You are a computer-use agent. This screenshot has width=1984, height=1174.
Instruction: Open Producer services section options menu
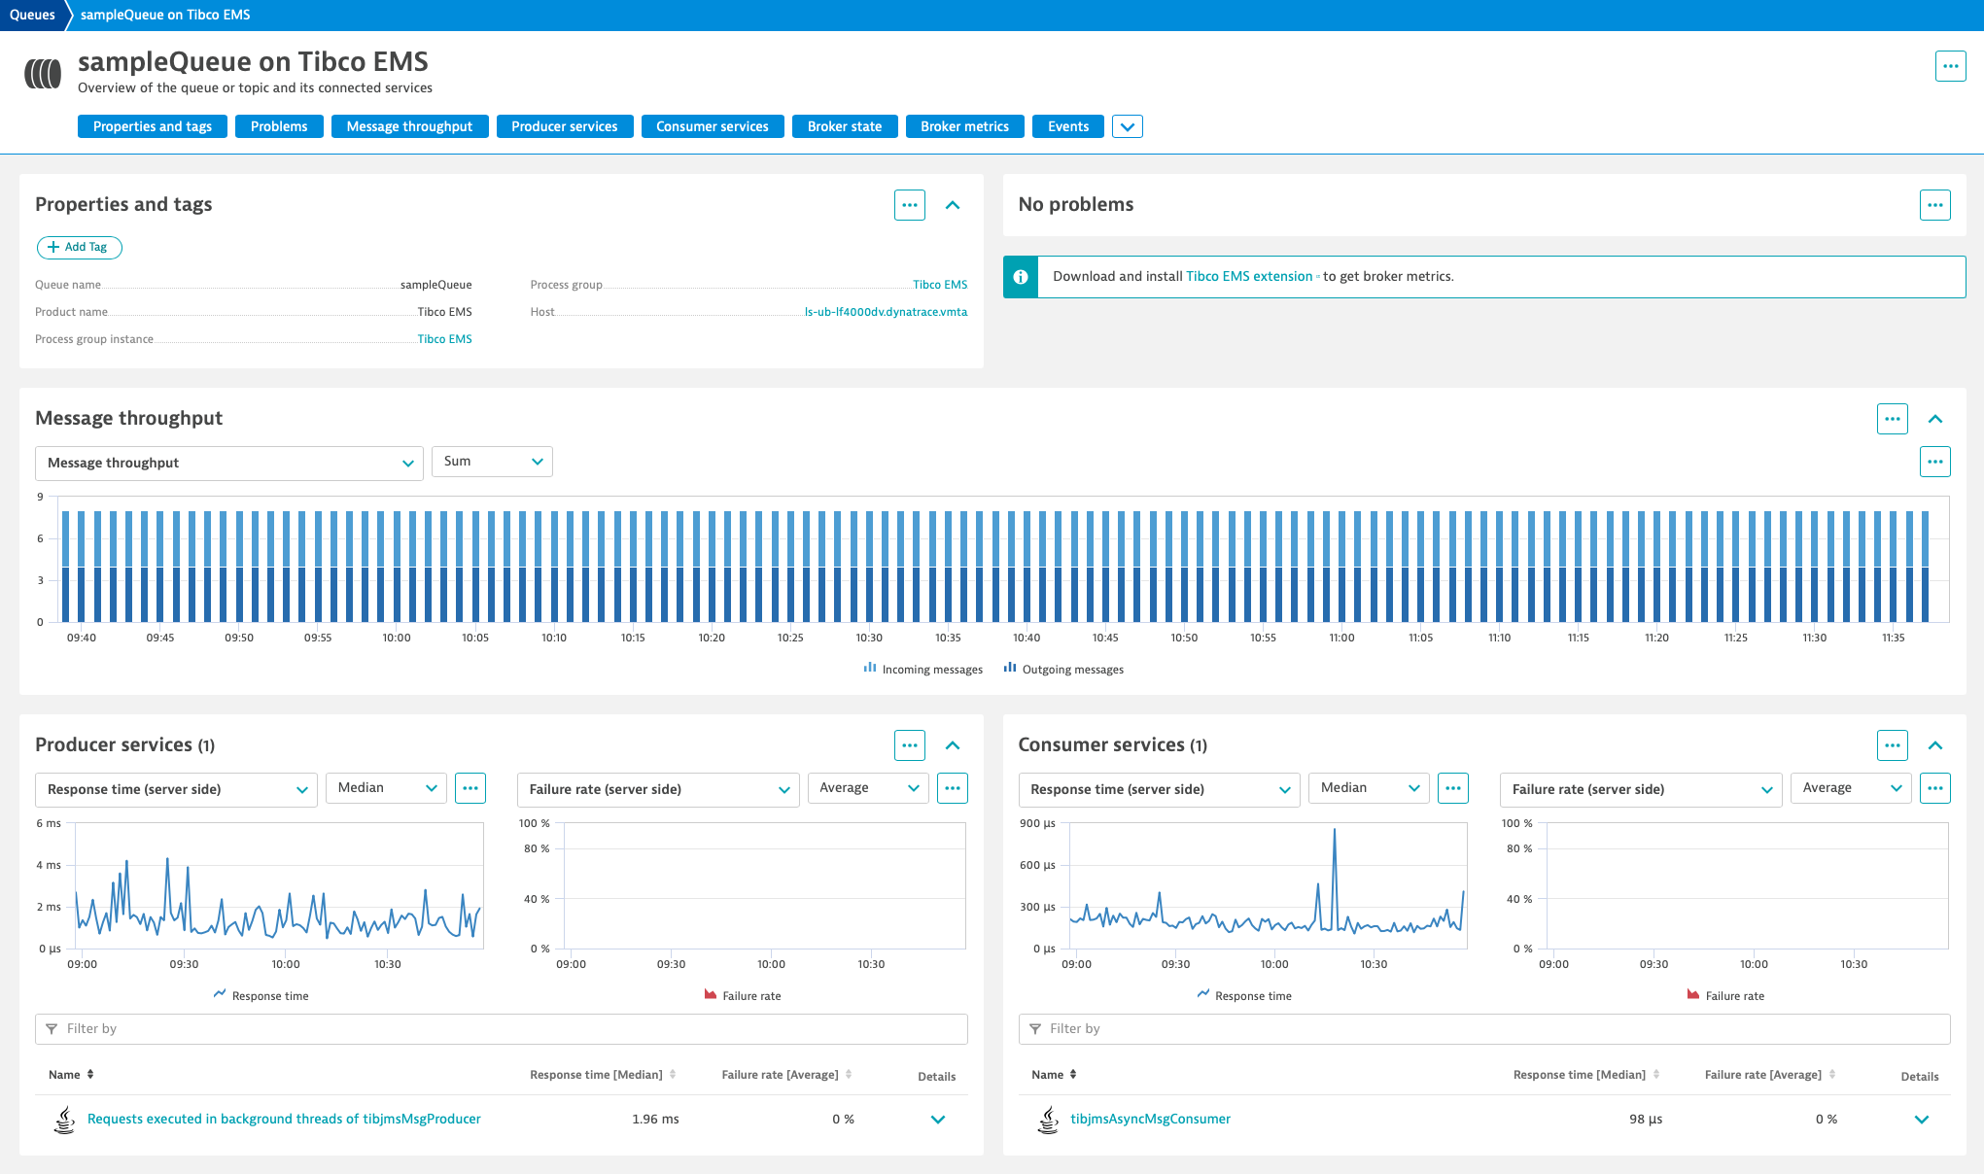910,745
